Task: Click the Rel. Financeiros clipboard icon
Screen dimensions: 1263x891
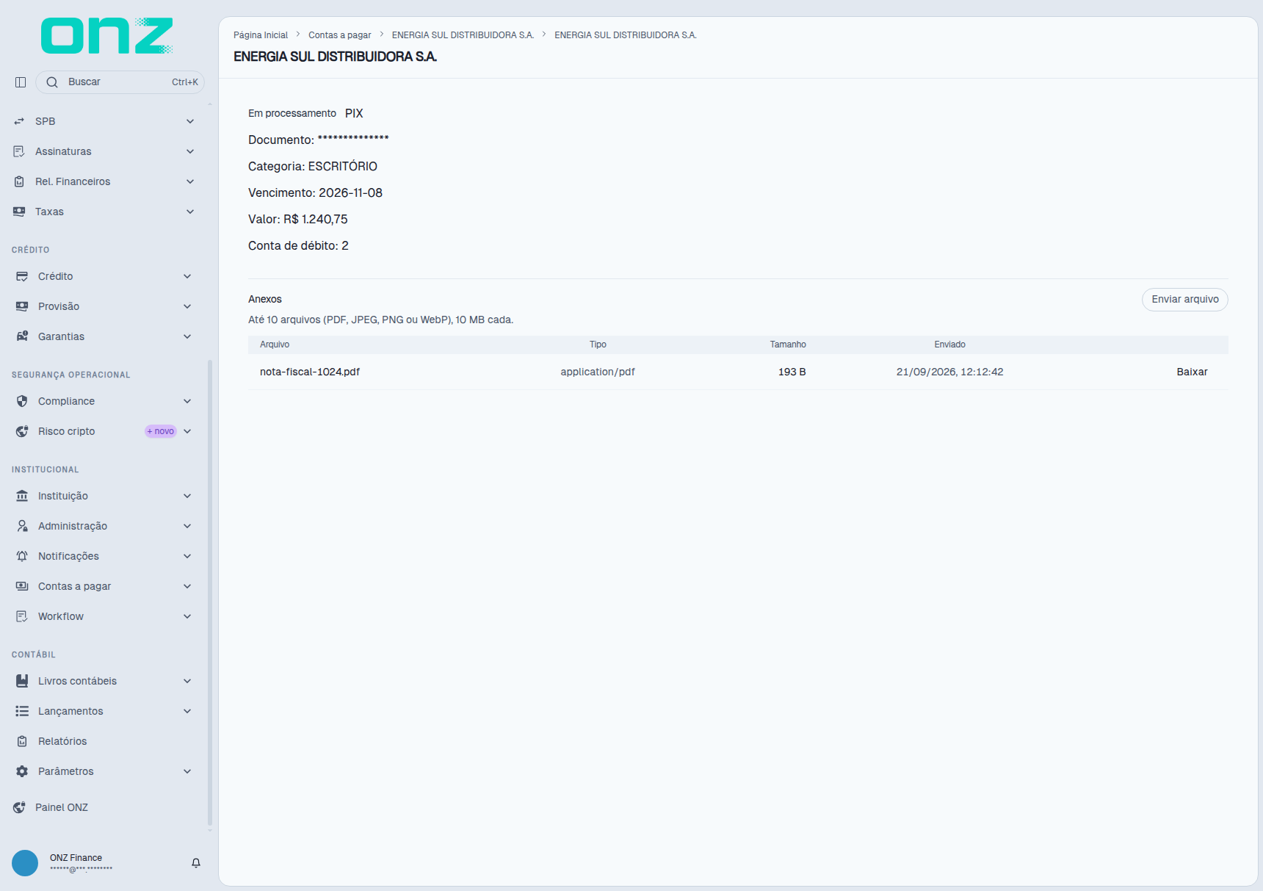Action: [x=19, y=181]
